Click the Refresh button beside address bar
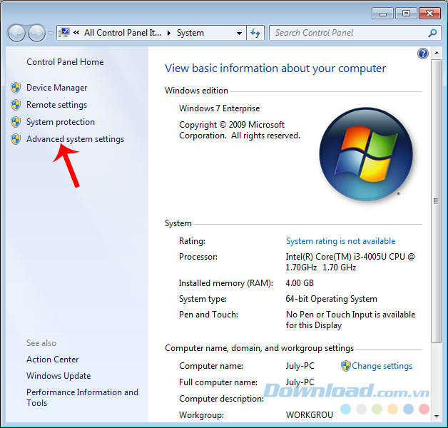The height and width of the screenshot is (428, 448). pyautogui.click(x=255, y=33)
